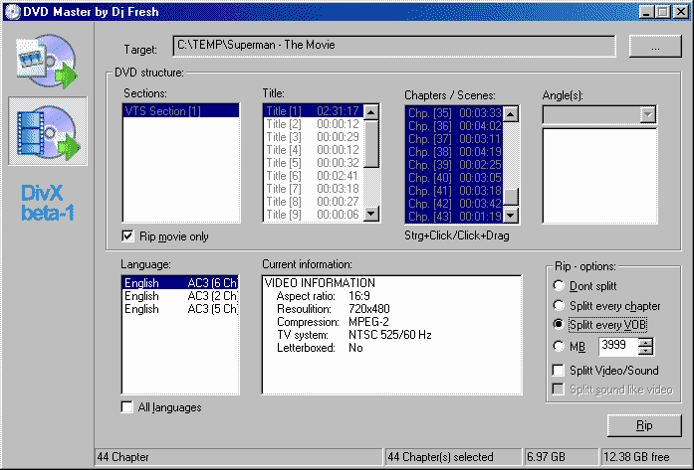Click the empty Angle(s) list box
This screenshot has height=470, width=694.
coord(599,176)
